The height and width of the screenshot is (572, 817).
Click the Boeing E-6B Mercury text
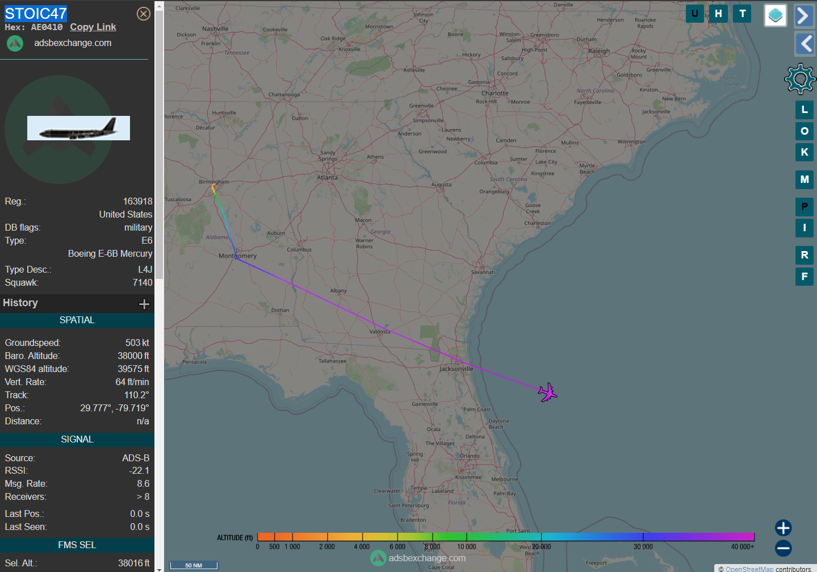tap(110, 253)
